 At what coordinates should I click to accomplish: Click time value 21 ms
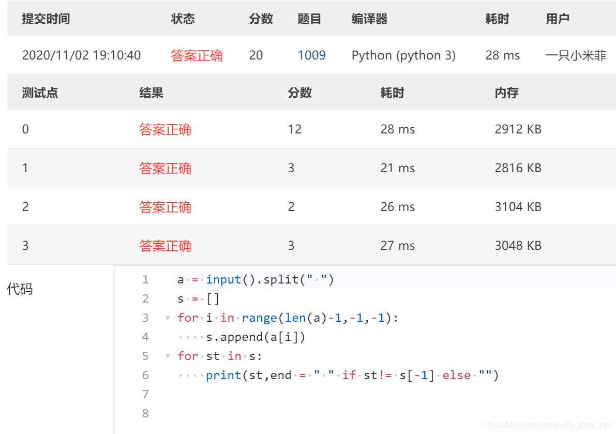pyautogui.click(x=398, y=168)
